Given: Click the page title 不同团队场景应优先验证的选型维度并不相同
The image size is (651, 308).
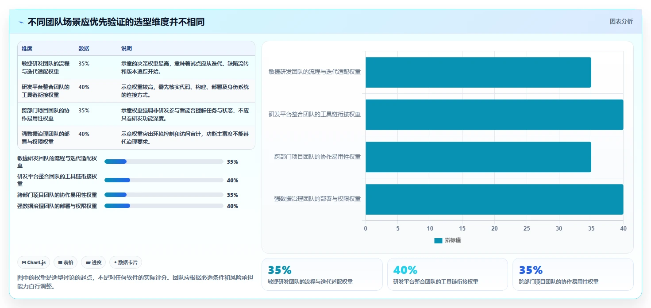Looking at the screenshot, I should point(116,22).
